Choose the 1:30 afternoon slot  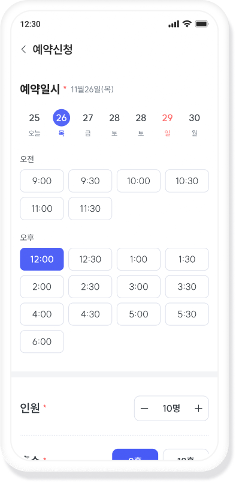187,259
